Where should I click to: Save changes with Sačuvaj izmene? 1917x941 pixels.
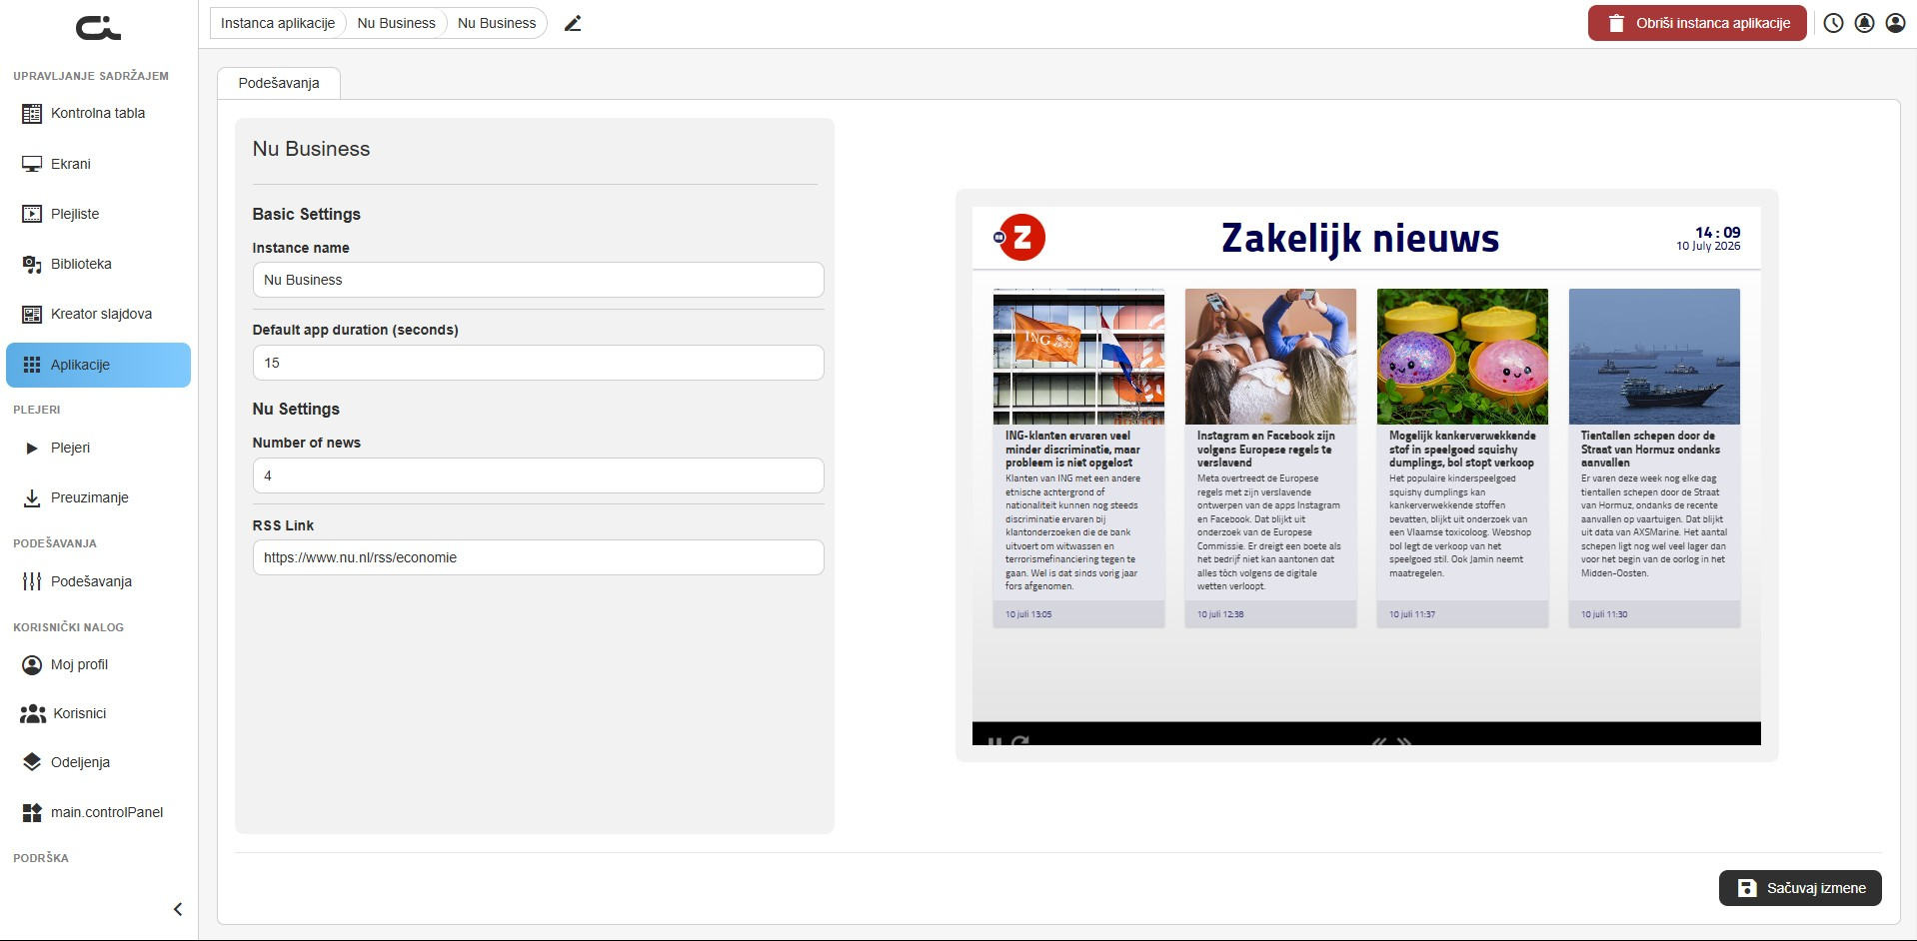click(1800, 888)
